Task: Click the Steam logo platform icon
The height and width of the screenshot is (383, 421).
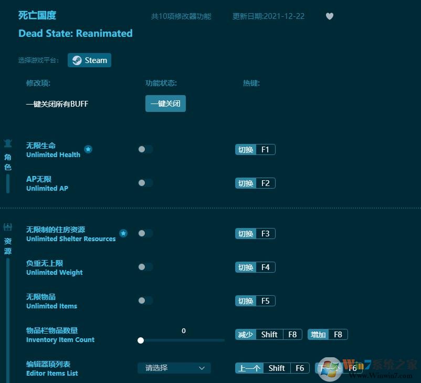Action: [x=77, y=60]
